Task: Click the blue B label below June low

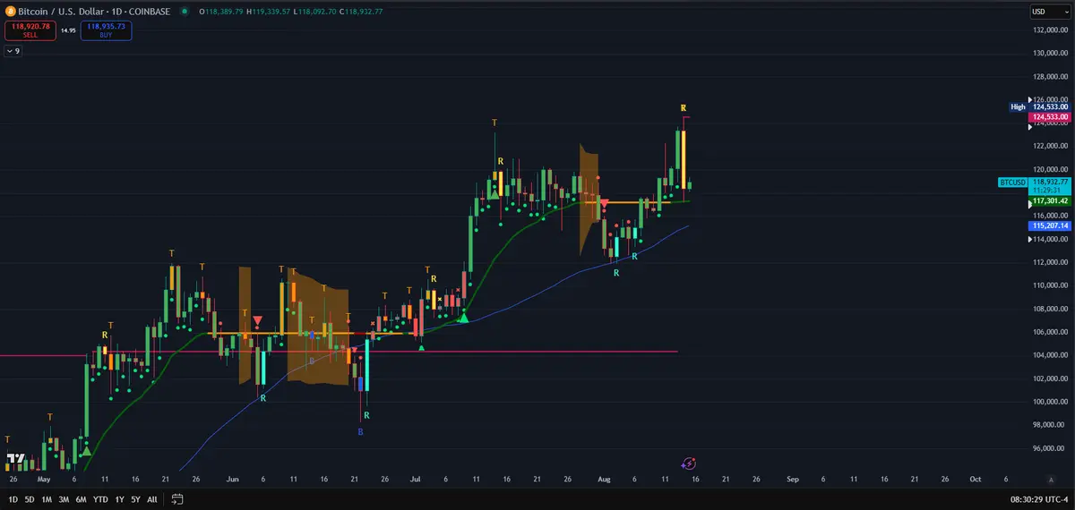Action: coord(361,432)
